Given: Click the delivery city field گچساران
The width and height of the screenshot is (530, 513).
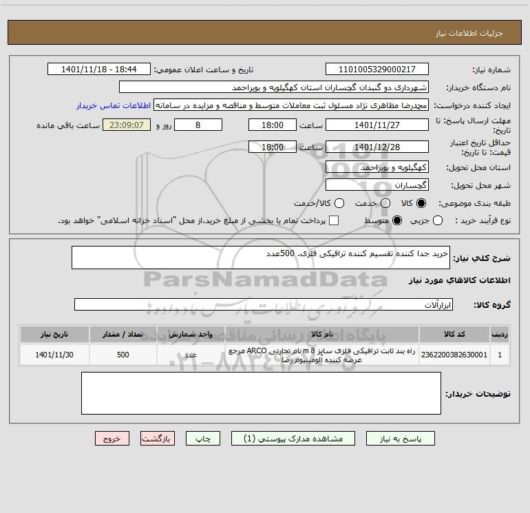Looking at the screenshot, I should (377, 185).
